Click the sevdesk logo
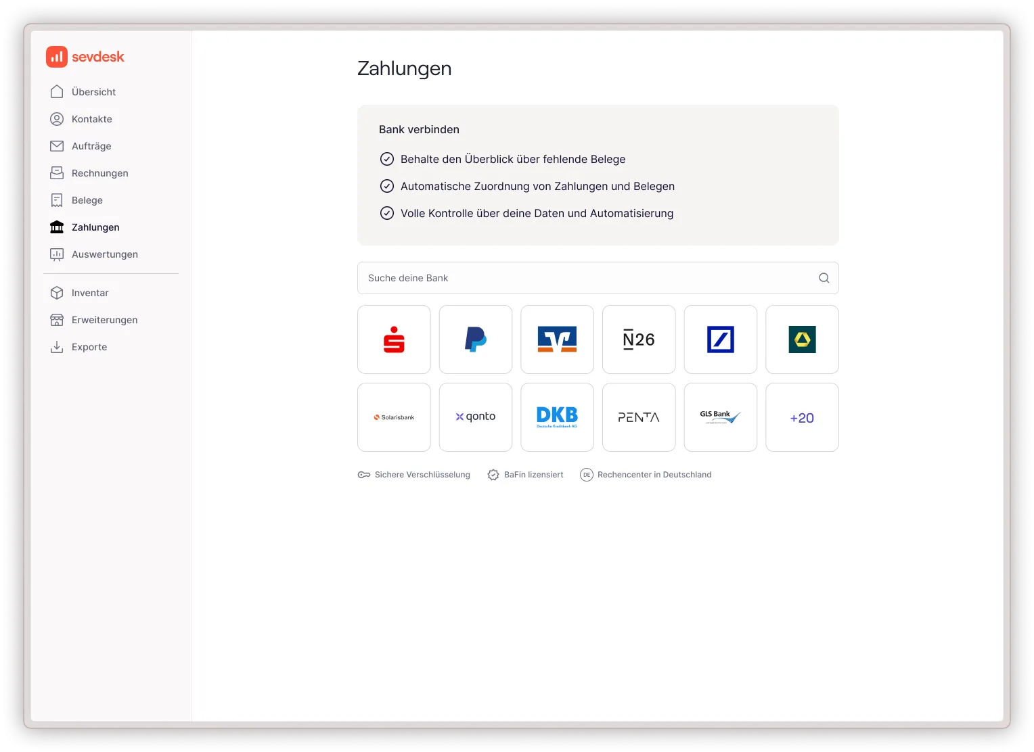 coord(85,57)
